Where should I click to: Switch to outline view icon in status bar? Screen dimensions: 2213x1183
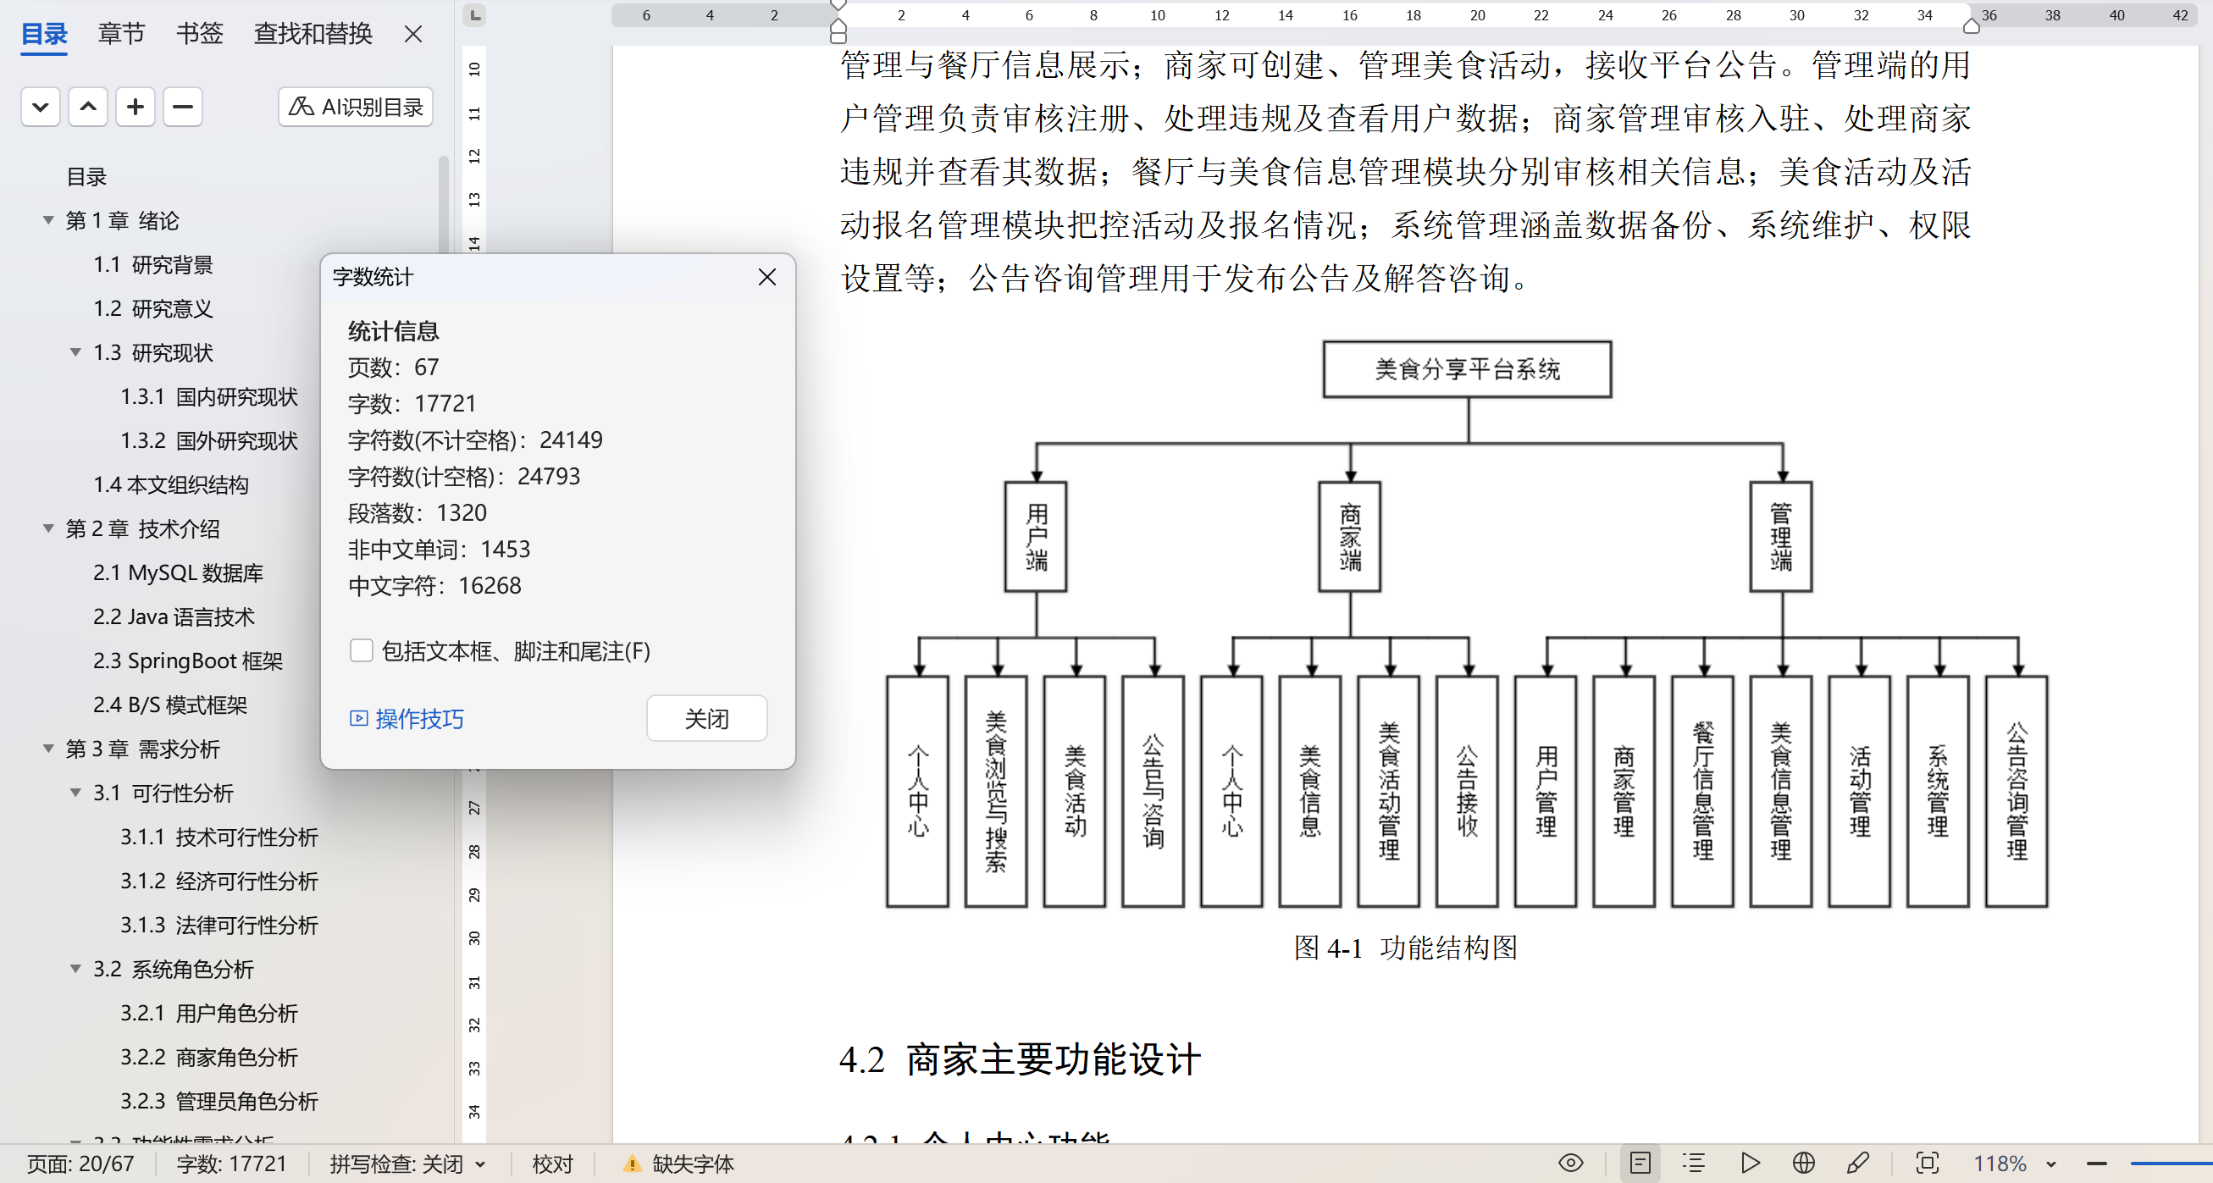(1693, 1164)
